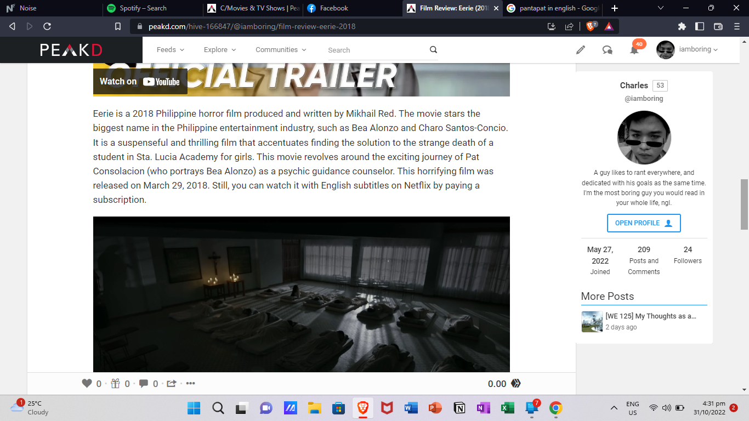The image size is (749, 421).
Task: Switch to the Spotify – Search tab
Action: click(152, 8)
